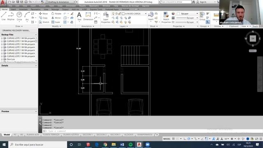Screen dimensions: 263x148
Task: Expand the Annotation panel
Action: click(88, 26)
